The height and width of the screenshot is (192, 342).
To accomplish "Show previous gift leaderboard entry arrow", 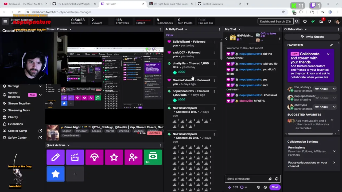I will (226, 39).
